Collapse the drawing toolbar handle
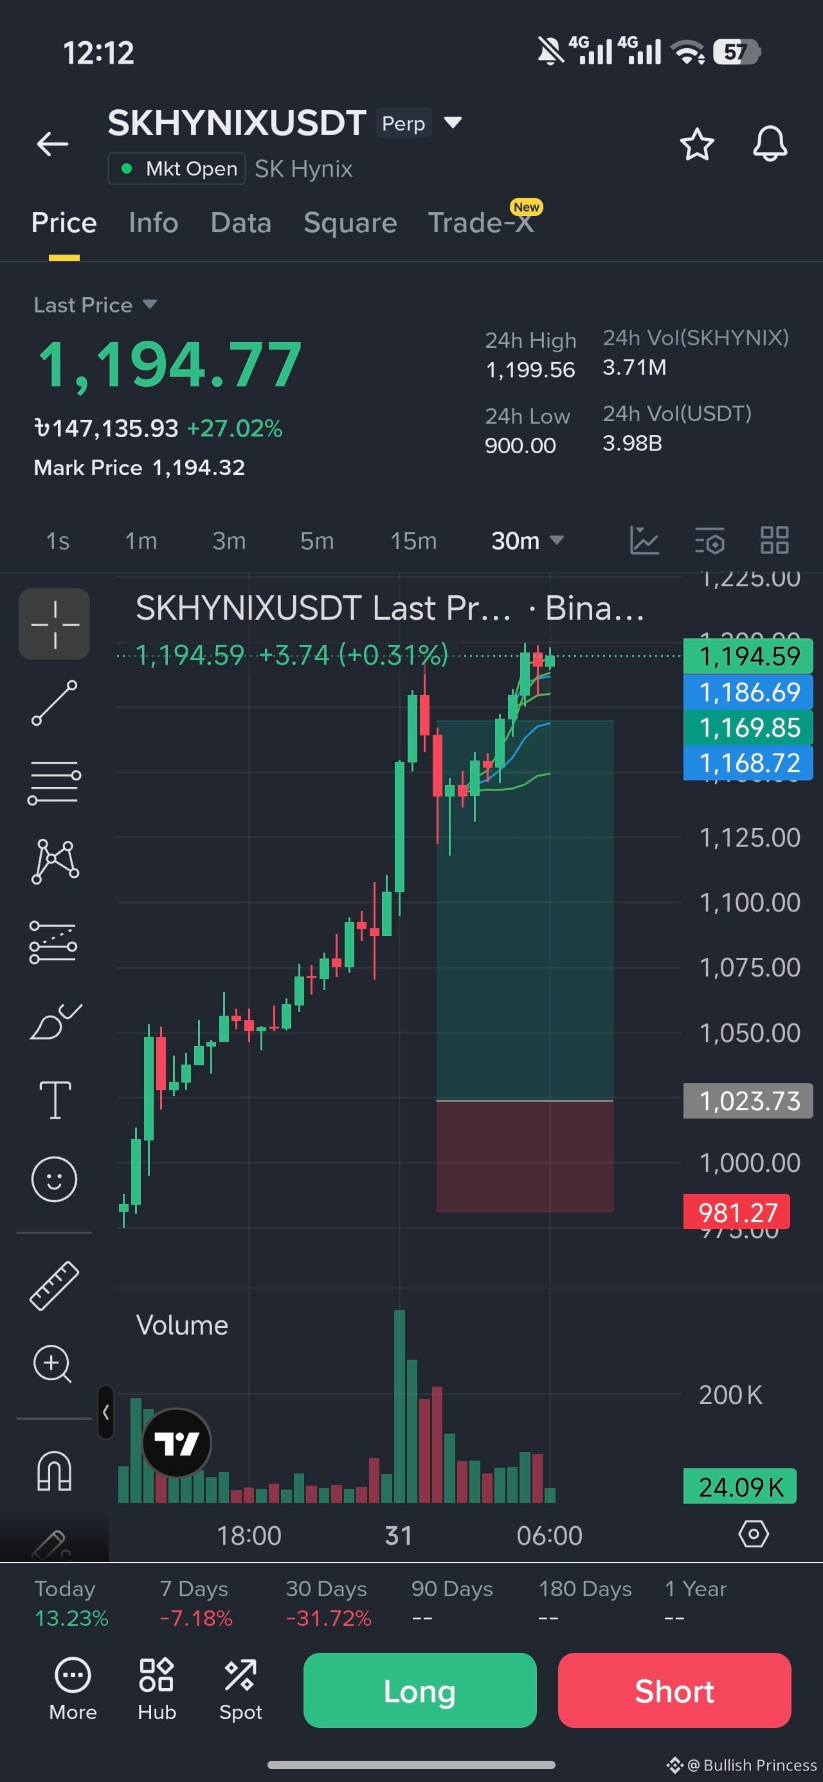Viewport: 823px width, 1782px height. 105,1412
